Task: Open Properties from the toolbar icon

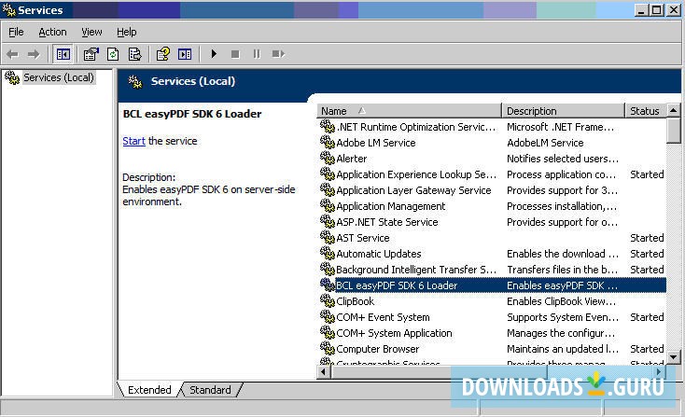Action: click(x=91, y=54)
